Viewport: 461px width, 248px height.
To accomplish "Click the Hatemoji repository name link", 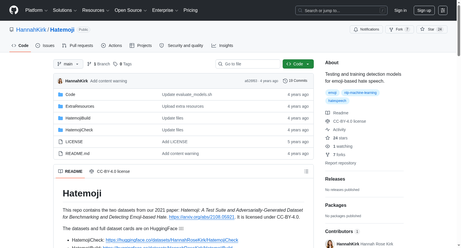I will [62, 30].
